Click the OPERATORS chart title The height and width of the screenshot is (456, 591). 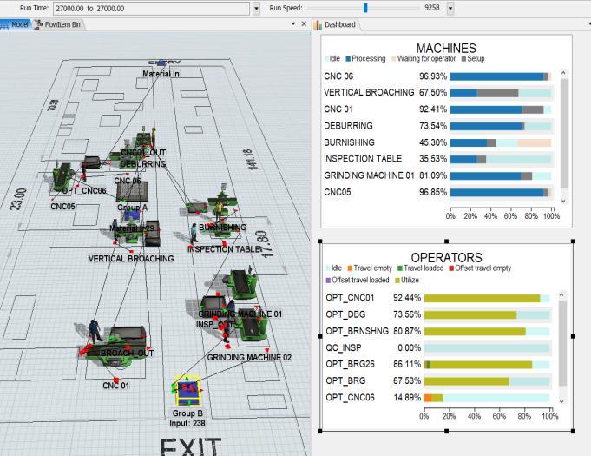point(446,258)
